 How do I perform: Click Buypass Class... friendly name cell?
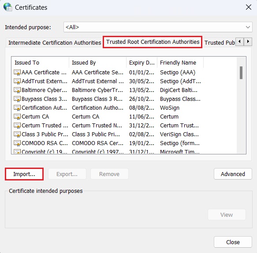(x=180, y=99)
